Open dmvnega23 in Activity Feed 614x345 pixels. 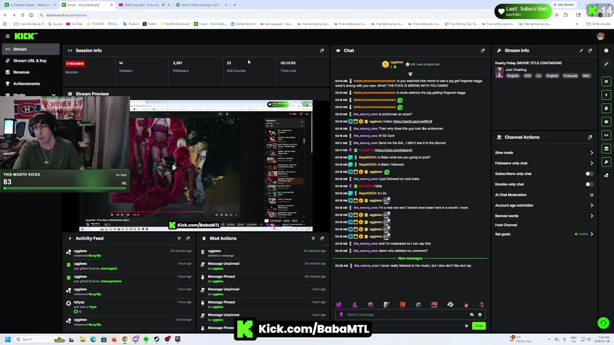coord(109,268)
